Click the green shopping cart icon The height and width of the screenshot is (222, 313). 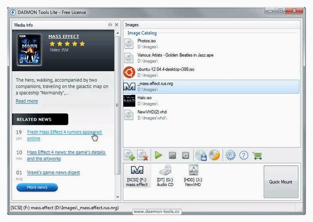coord(257,155)
